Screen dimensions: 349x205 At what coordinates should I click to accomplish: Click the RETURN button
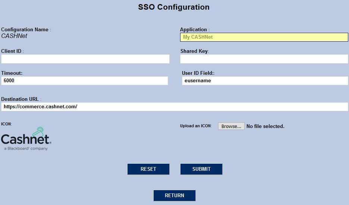pyautogui.click(x=174, y=195)
